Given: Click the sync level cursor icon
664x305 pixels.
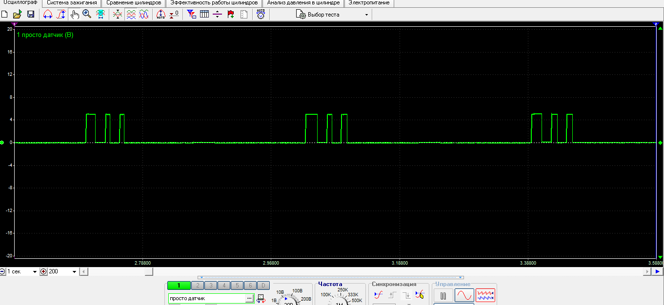Looking at the screenshot, I should (x=420, y=295).
